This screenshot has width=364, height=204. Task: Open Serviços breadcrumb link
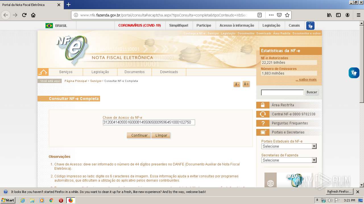[96, 81]
